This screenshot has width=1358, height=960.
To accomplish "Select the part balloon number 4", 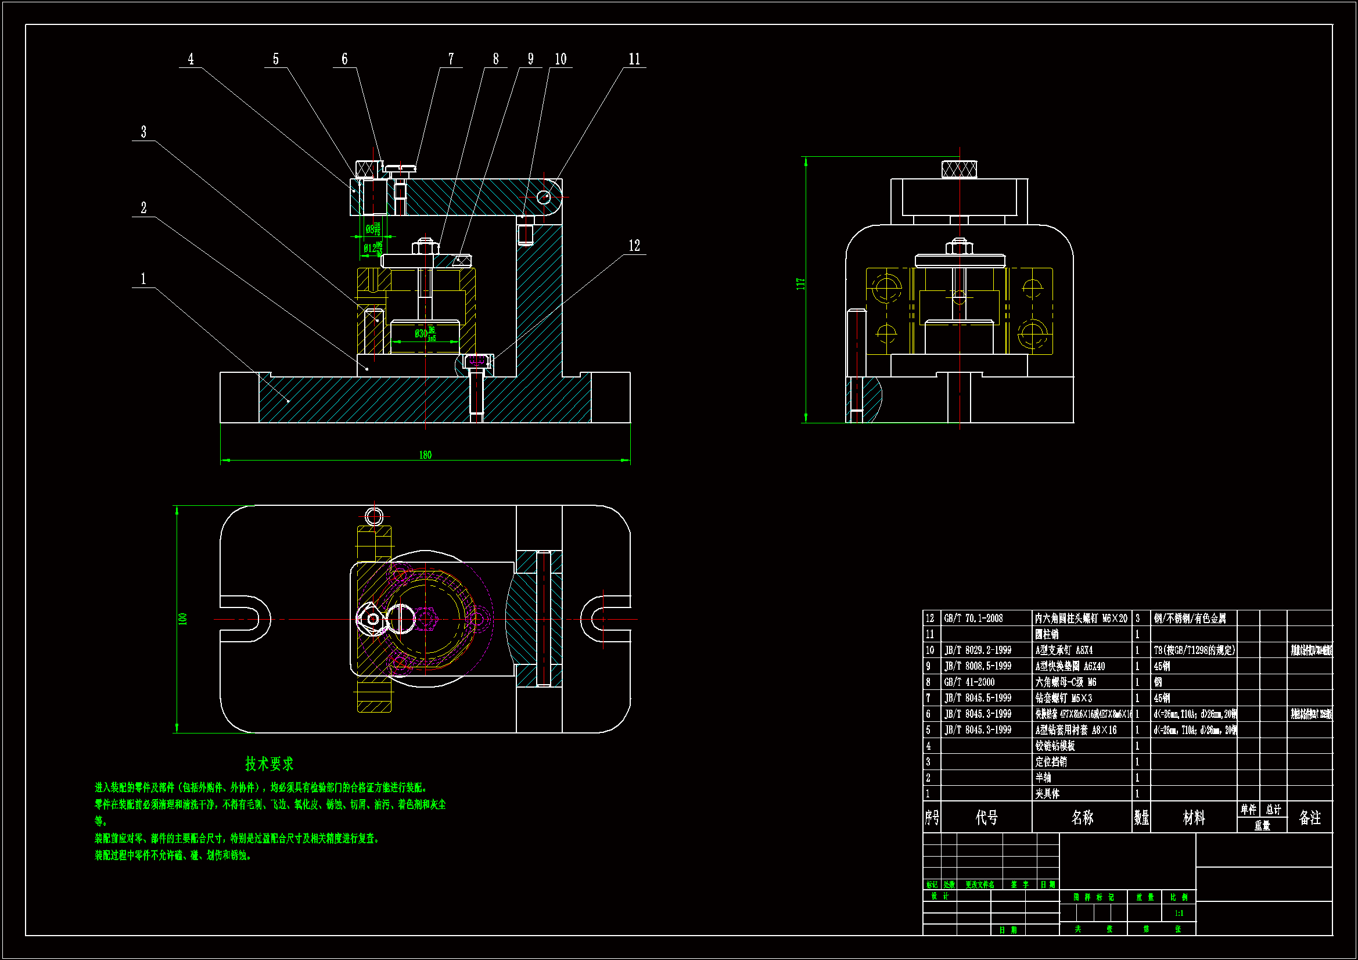I will point(191,59).
